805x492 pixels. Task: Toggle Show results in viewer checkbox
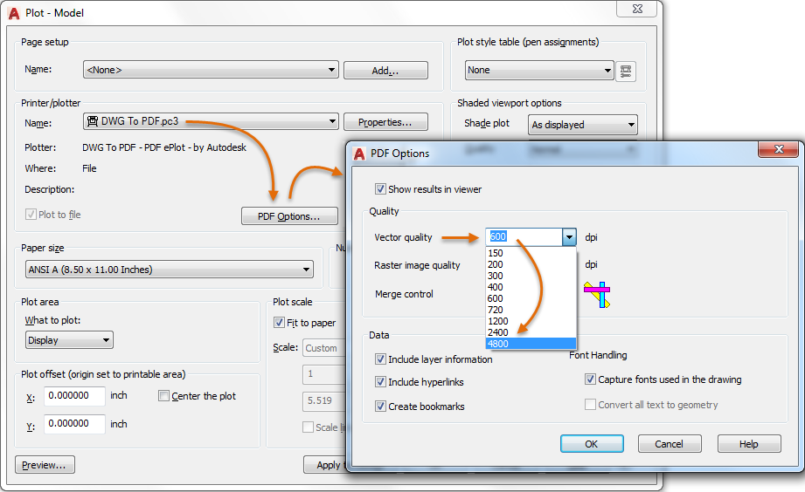pos(380,189)
